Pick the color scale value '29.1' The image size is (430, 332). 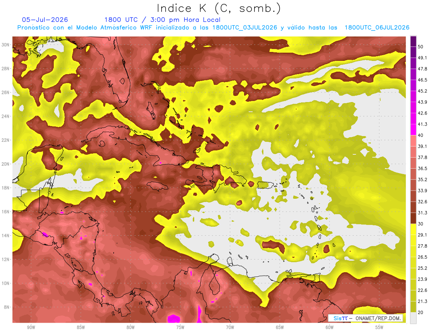point(422,235)
